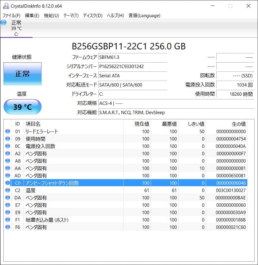Click the 39 °C temperature button
258x265 pixels.
pos(22,106)
